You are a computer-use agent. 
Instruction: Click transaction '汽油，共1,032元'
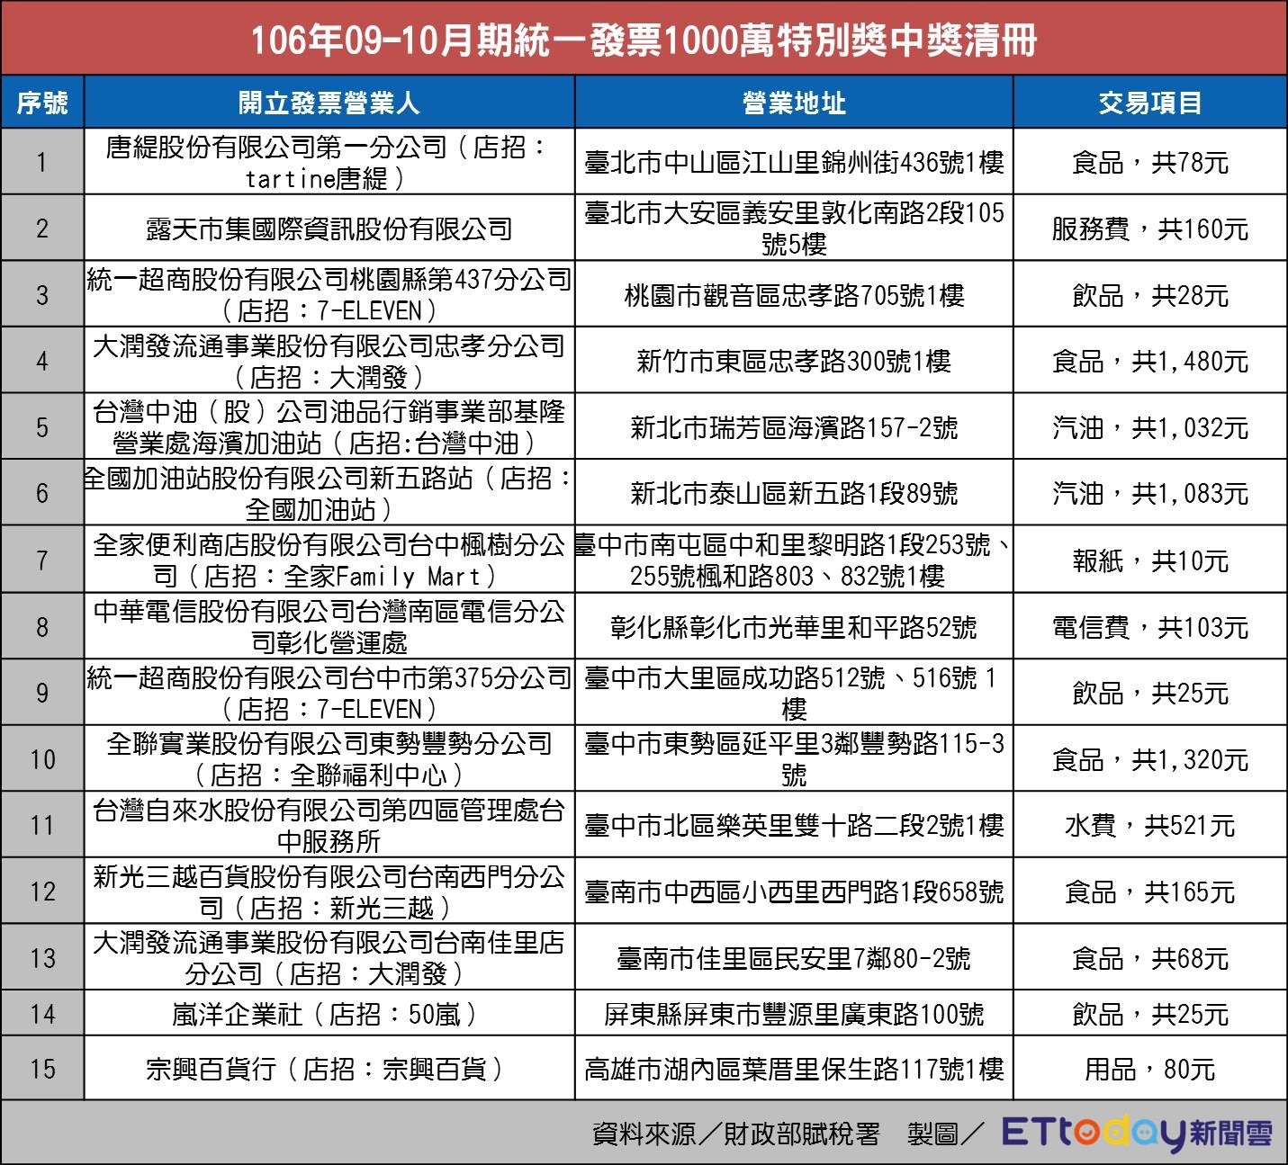(1150, 427)
